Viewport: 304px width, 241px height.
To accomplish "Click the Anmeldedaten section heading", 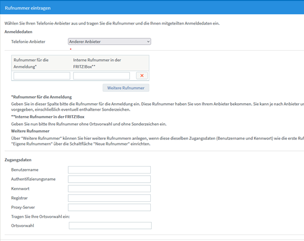I will [x=18, y=32].
